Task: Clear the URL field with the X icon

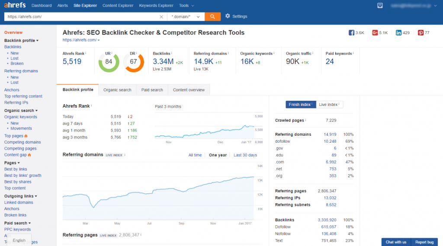Action: click(161, 17)
